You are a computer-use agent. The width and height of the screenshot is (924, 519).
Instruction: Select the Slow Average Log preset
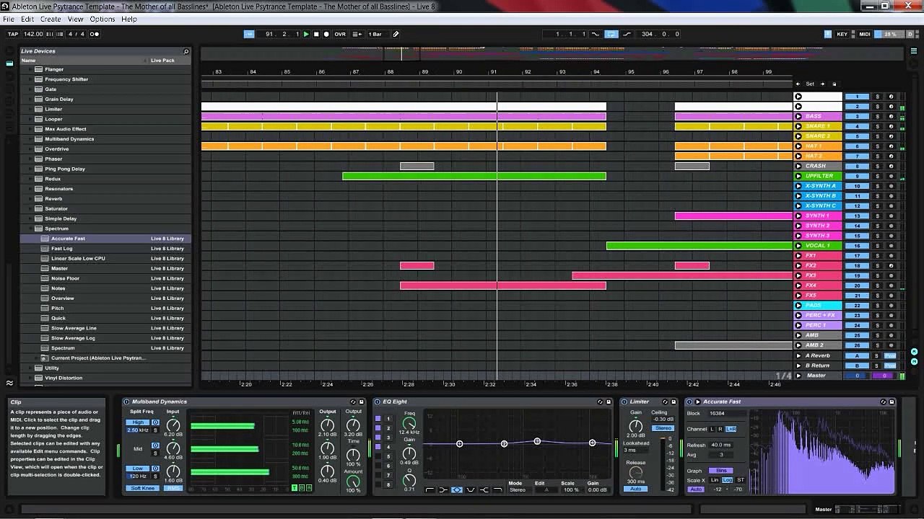pyautogui.click(x=106, y=338)
